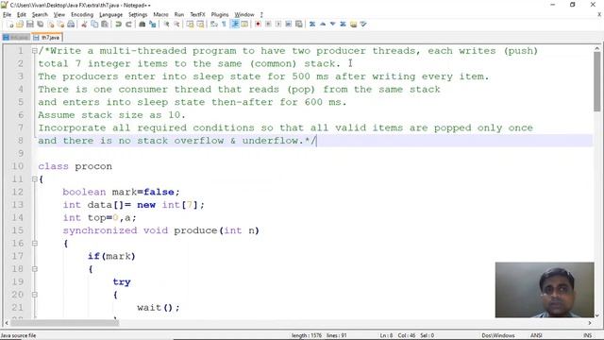This screenshot has height=340, width=604.
Task: Close the current file via the toolbar Close icon
Action: (x=50, y=25)
